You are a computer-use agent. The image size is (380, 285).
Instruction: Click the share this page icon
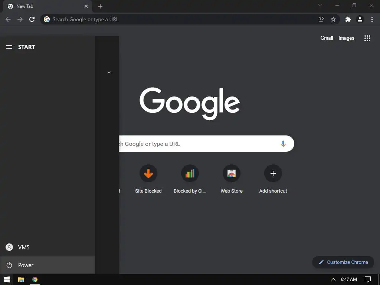point(321,19)
